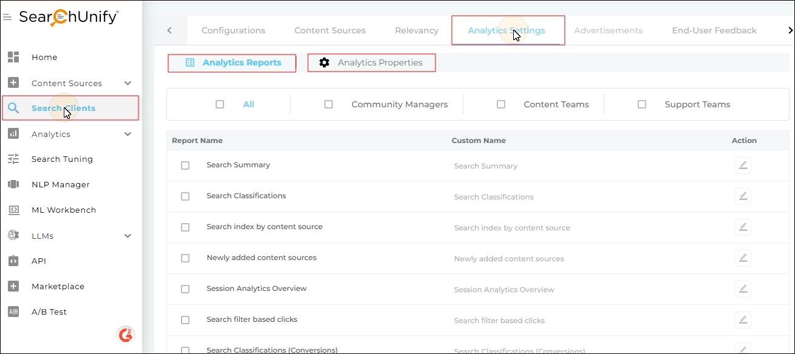The height and width of the screenshot is (354, 795).
Task: Click the A/B Test sidebar icon
Action: [13, 312]
